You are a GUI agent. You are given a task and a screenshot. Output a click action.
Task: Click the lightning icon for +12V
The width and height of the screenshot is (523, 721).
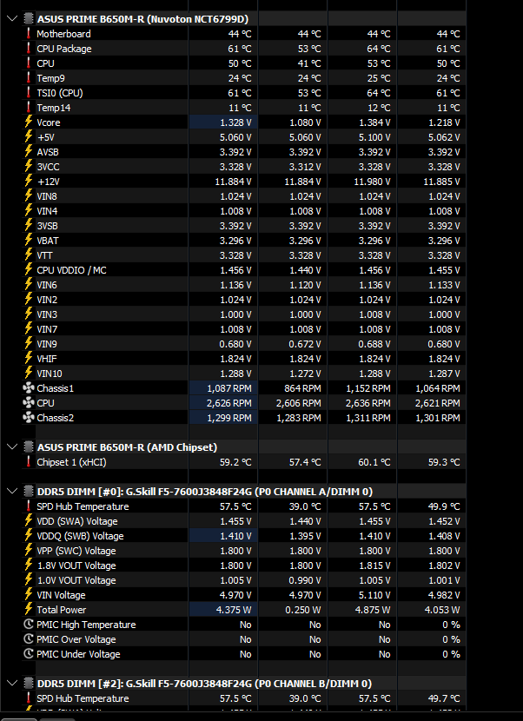[x=29, y=182]
